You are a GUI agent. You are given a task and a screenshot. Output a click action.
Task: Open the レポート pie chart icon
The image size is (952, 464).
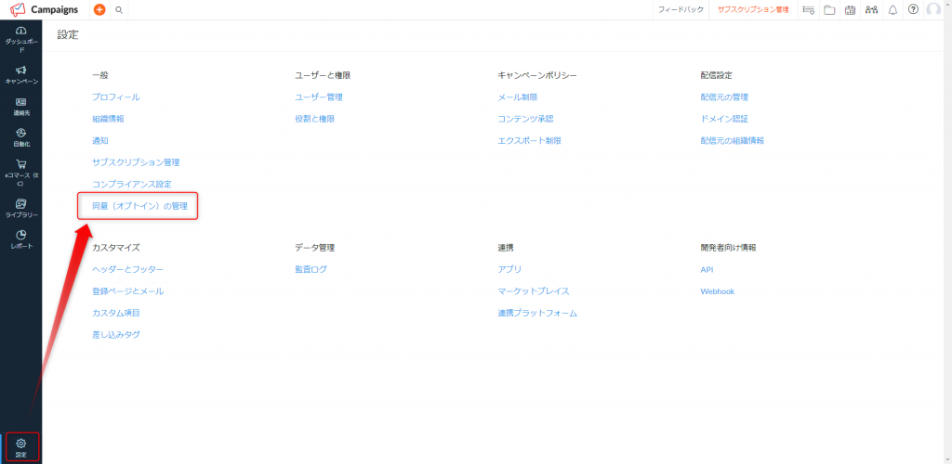point(20,235)
